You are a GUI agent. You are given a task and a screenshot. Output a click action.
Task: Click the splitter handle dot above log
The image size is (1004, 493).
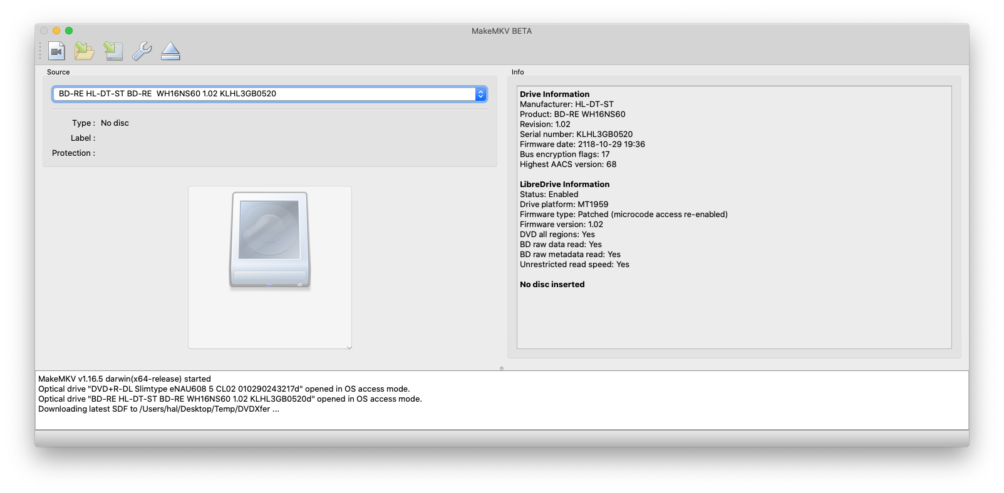click(x=502, y=368)
